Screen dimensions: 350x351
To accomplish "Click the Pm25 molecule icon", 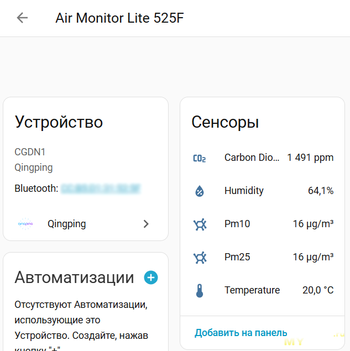I will click(200, 258).
